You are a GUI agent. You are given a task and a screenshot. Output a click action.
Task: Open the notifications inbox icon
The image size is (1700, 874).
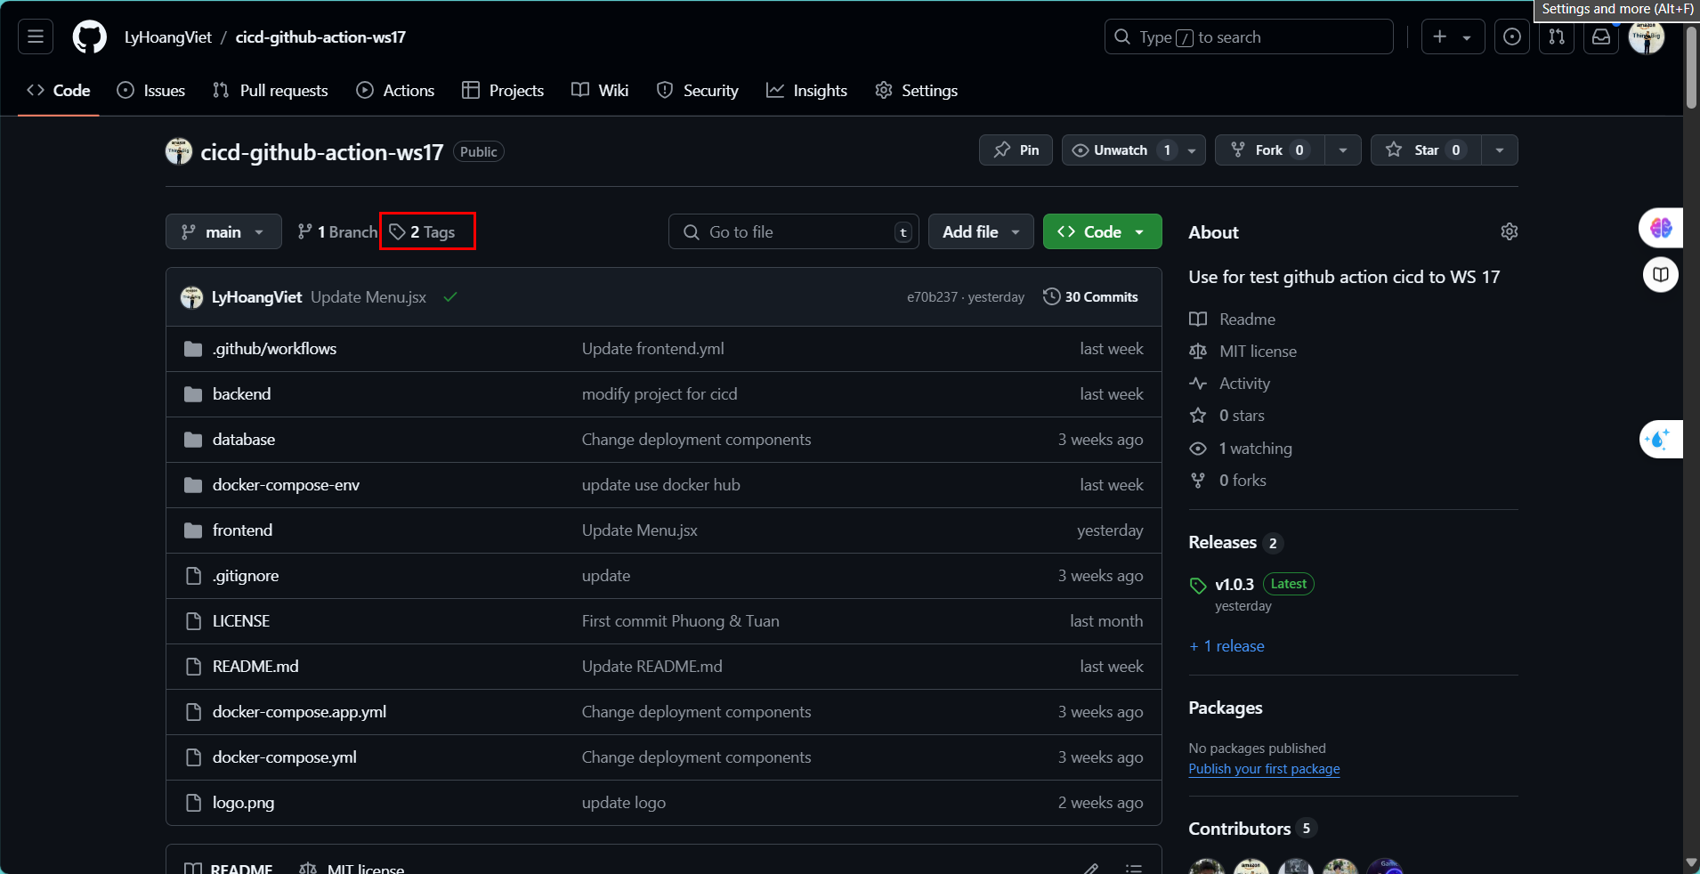[x=1600, y=36]
